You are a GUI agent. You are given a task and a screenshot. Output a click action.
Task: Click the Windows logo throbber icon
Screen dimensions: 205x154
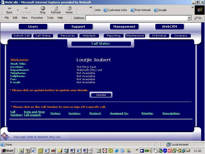point(200,10)
